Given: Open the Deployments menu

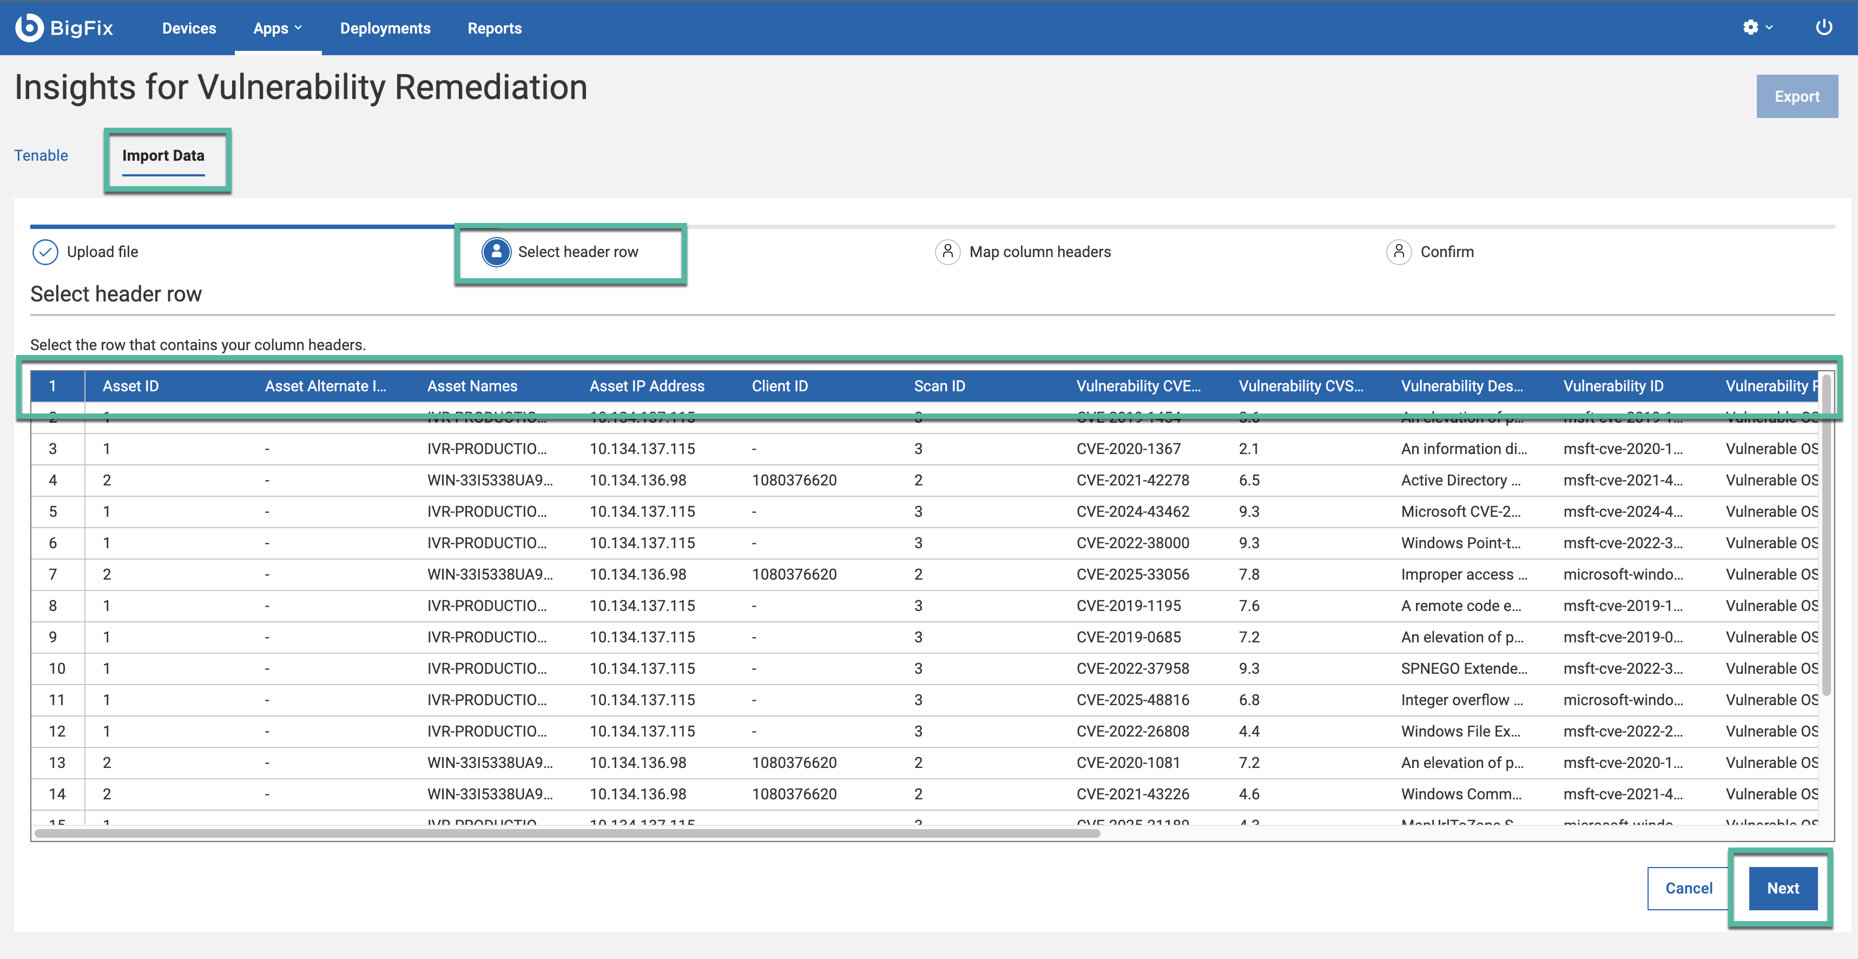Looking at the screenshot, I should 385,28.
